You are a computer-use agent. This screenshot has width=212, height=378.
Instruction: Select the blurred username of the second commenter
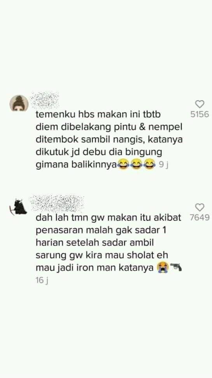57,203
